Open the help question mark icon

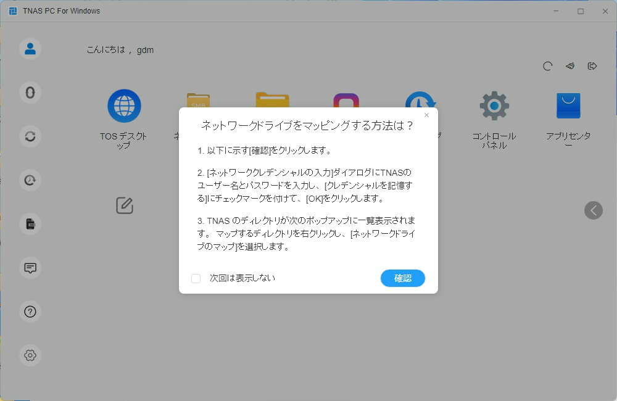pyautogui.click(x=30, y=312)
